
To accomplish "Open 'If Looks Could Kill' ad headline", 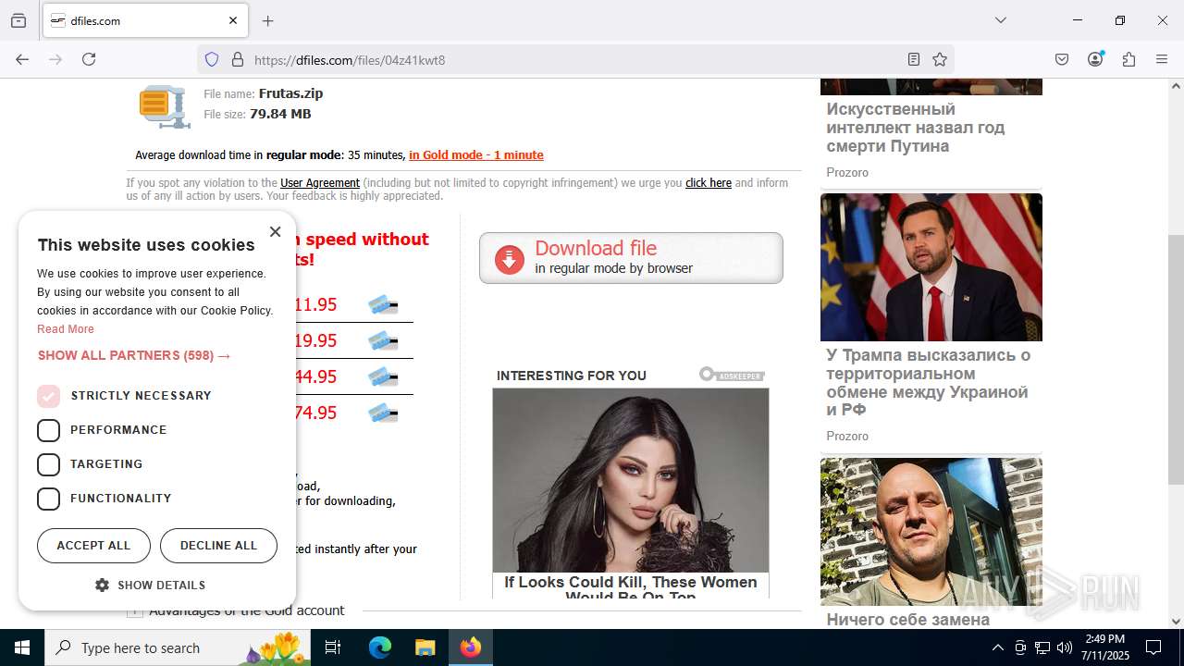I will pyautogui.click(x=631, y=586).
